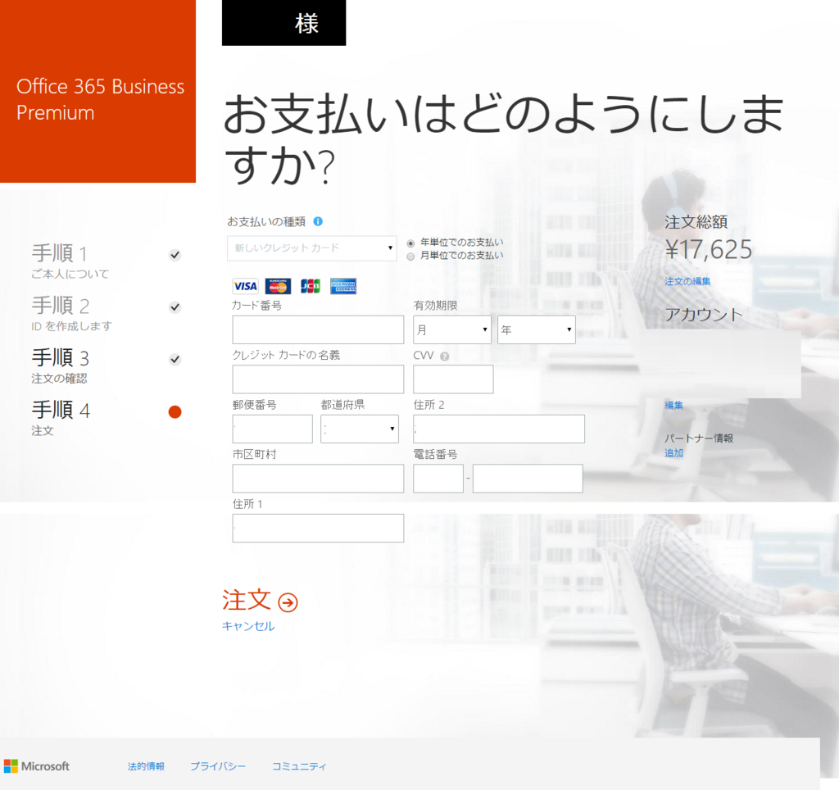
Task: Click the payment type info icon
Action: click(x=318, y=221)
